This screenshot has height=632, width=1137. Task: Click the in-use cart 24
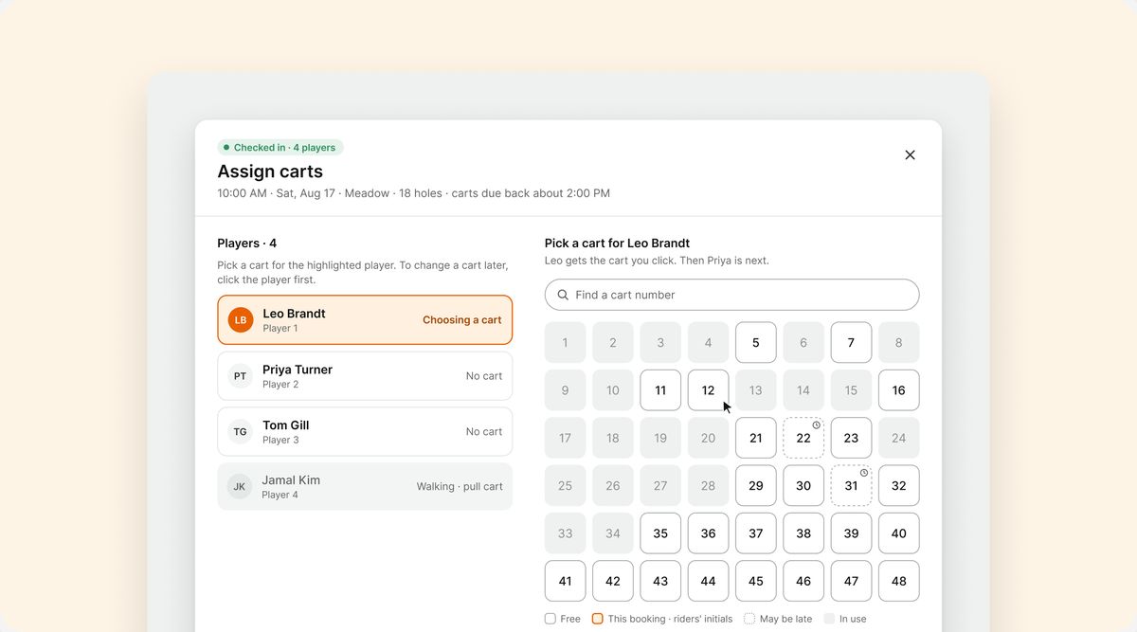[x=898, y=438]
